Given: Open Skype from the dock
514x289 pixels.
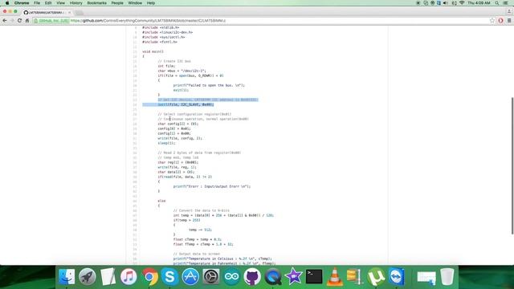Looking at the screenshot, I should [x=169, y=277].
